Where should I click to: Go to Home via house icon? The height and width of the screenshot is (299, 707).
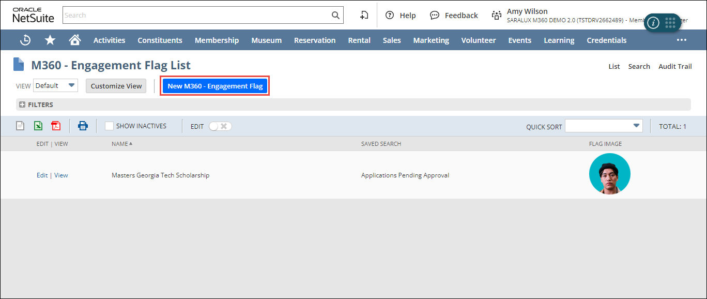(75, 40)
